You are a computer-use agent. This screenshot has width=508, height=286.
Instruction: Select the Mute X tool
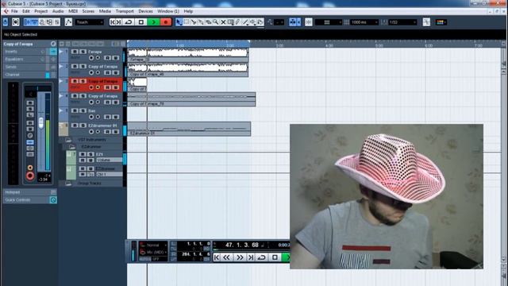tap(223, 22)
